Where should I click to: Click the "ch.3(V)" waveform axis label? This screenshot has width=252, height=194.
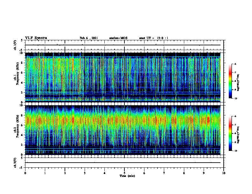[x=15, y=163]
